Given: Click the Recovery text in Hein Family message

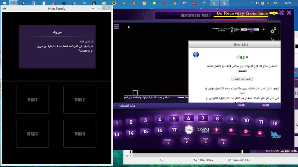Looking at the screenshot, I should tap(85, 50).
